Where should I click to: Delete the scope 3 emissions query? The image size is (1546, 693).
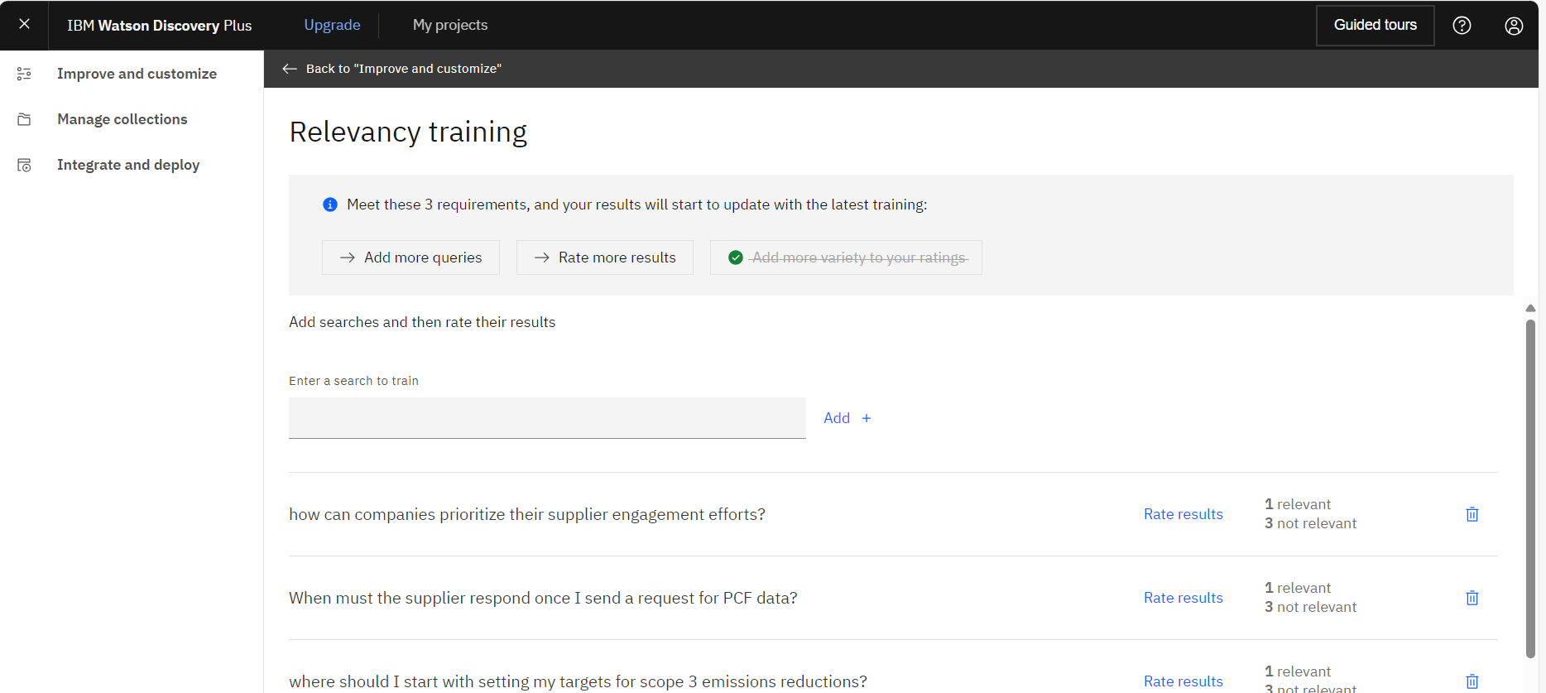coord(1472,681)
